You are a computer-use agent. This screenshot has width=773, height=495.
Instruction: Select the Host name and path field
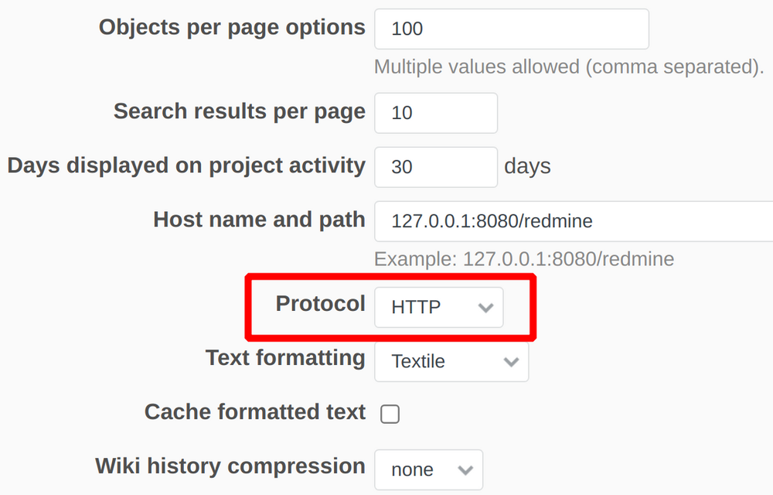point(572,221)
